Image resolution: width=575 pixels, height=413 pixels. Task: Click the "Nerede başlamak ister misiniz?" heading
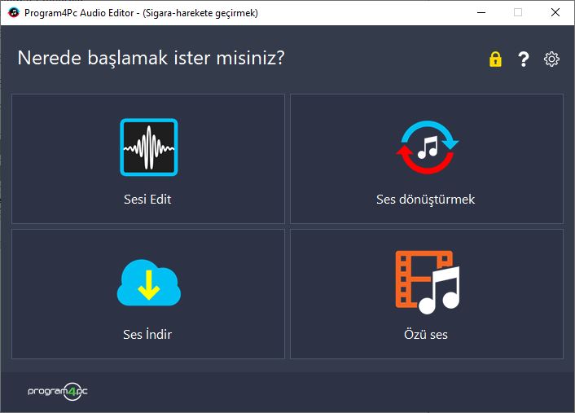click(151, 58)
